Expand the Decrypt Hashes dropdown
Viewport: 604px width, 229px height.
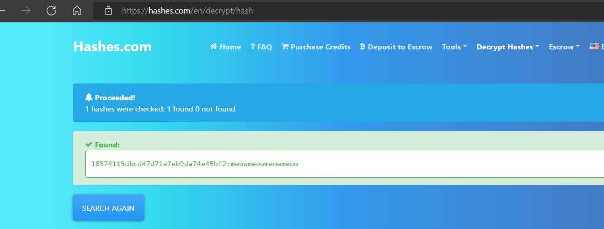[x=508, y=47]
